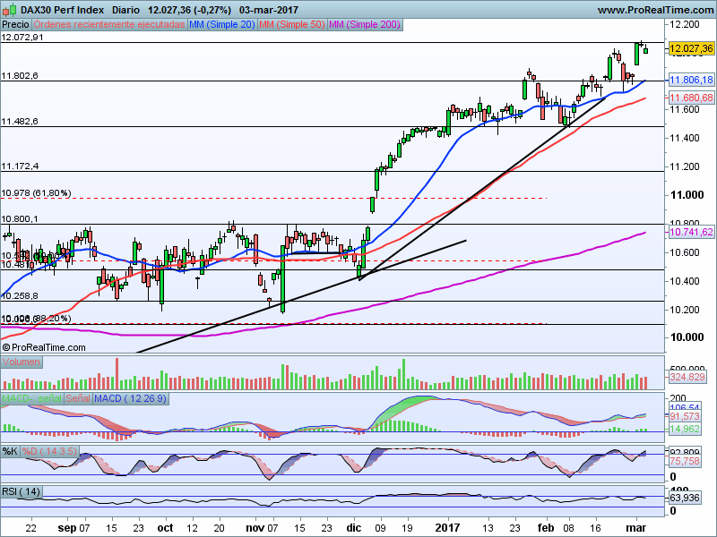Image resolution: width=717 pixels, height=537 pixels.
Task: Click the 324.829 volume value tag
Action: (687, 377)
